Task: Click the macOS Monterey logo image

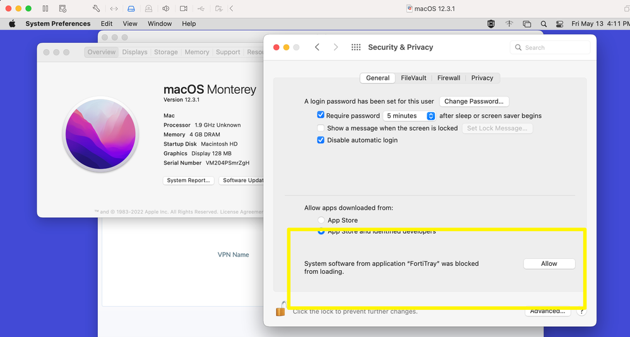Action: pyautogui.click(x=100, y=134)
